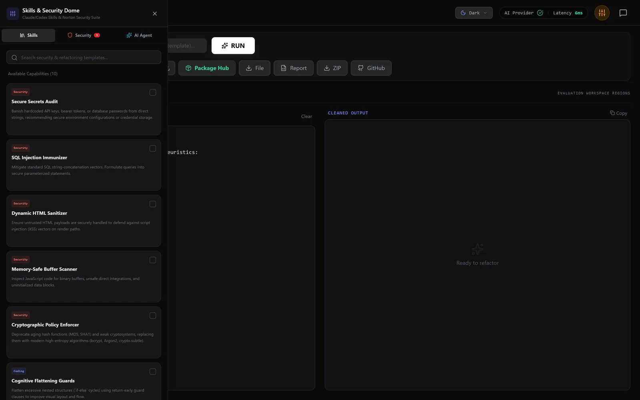The image size is (640, 400).
Task: Open the Security tab
Action: (84, 35)
